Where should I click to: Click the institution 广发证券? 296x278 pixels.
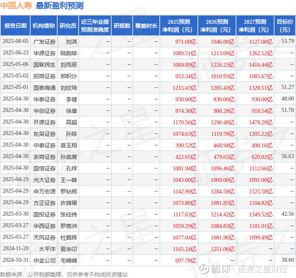[44, 42]
